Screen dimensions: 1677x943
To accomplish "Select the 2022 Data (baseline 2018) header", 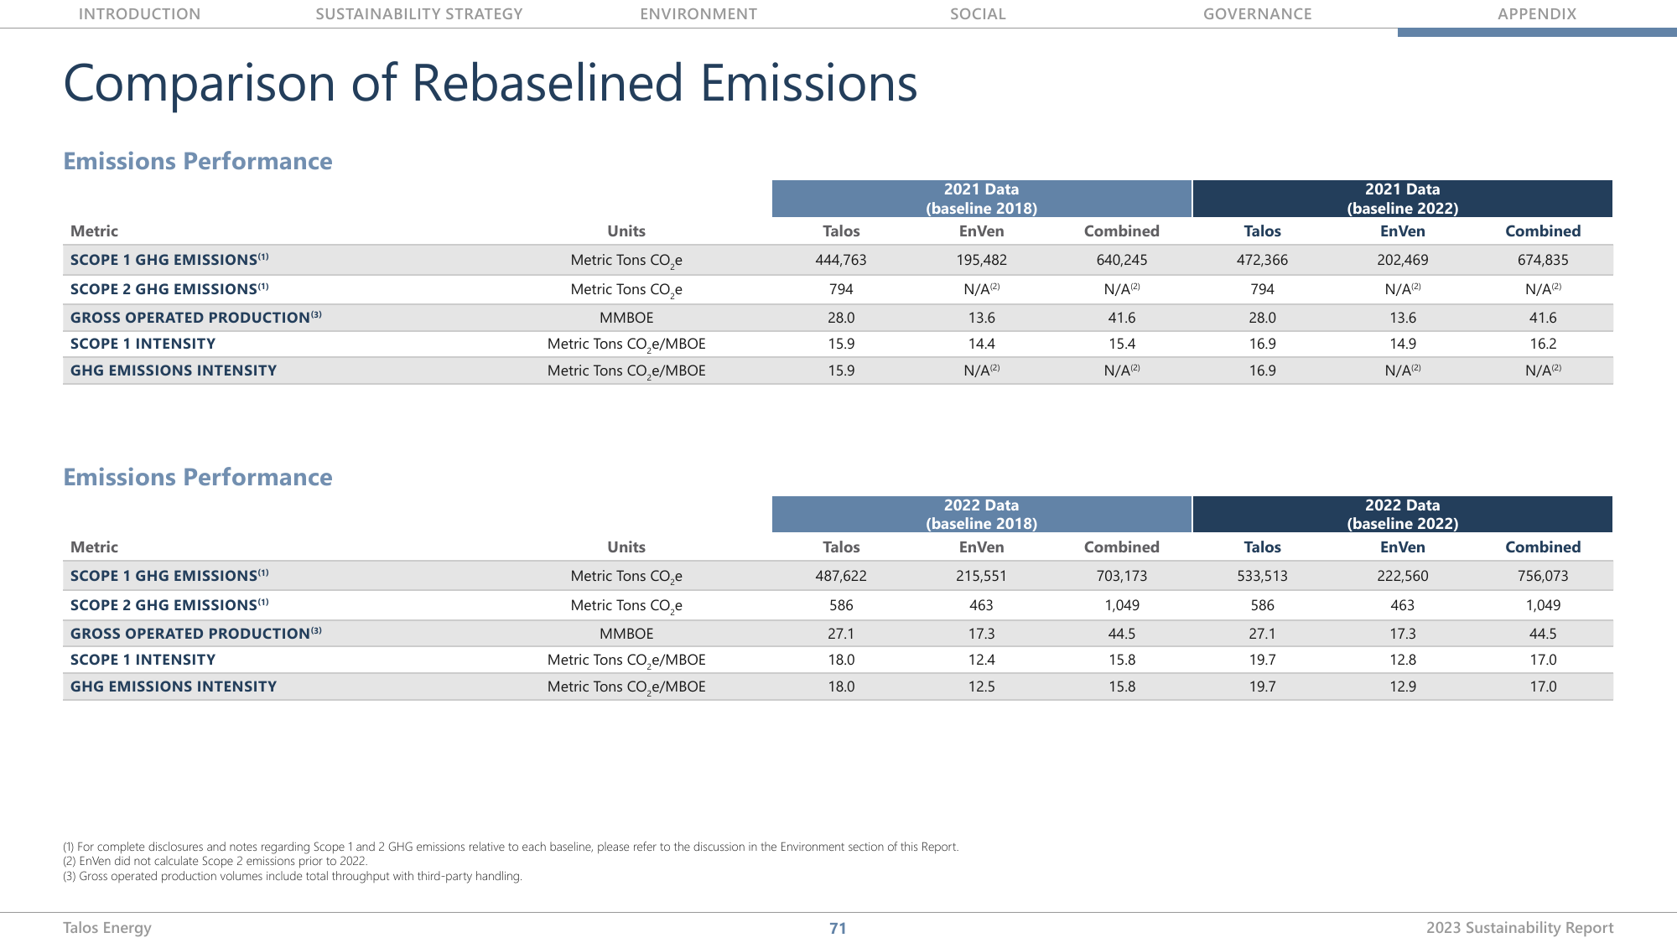I will pyautogui.click(x=981, y=515).
